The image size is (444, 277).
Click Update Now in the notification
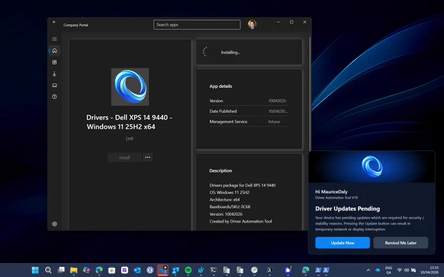342,243
